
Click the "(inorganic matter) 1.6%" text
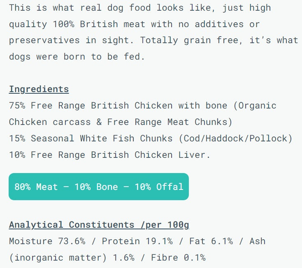pyautogui.click(x=66, y=258)
